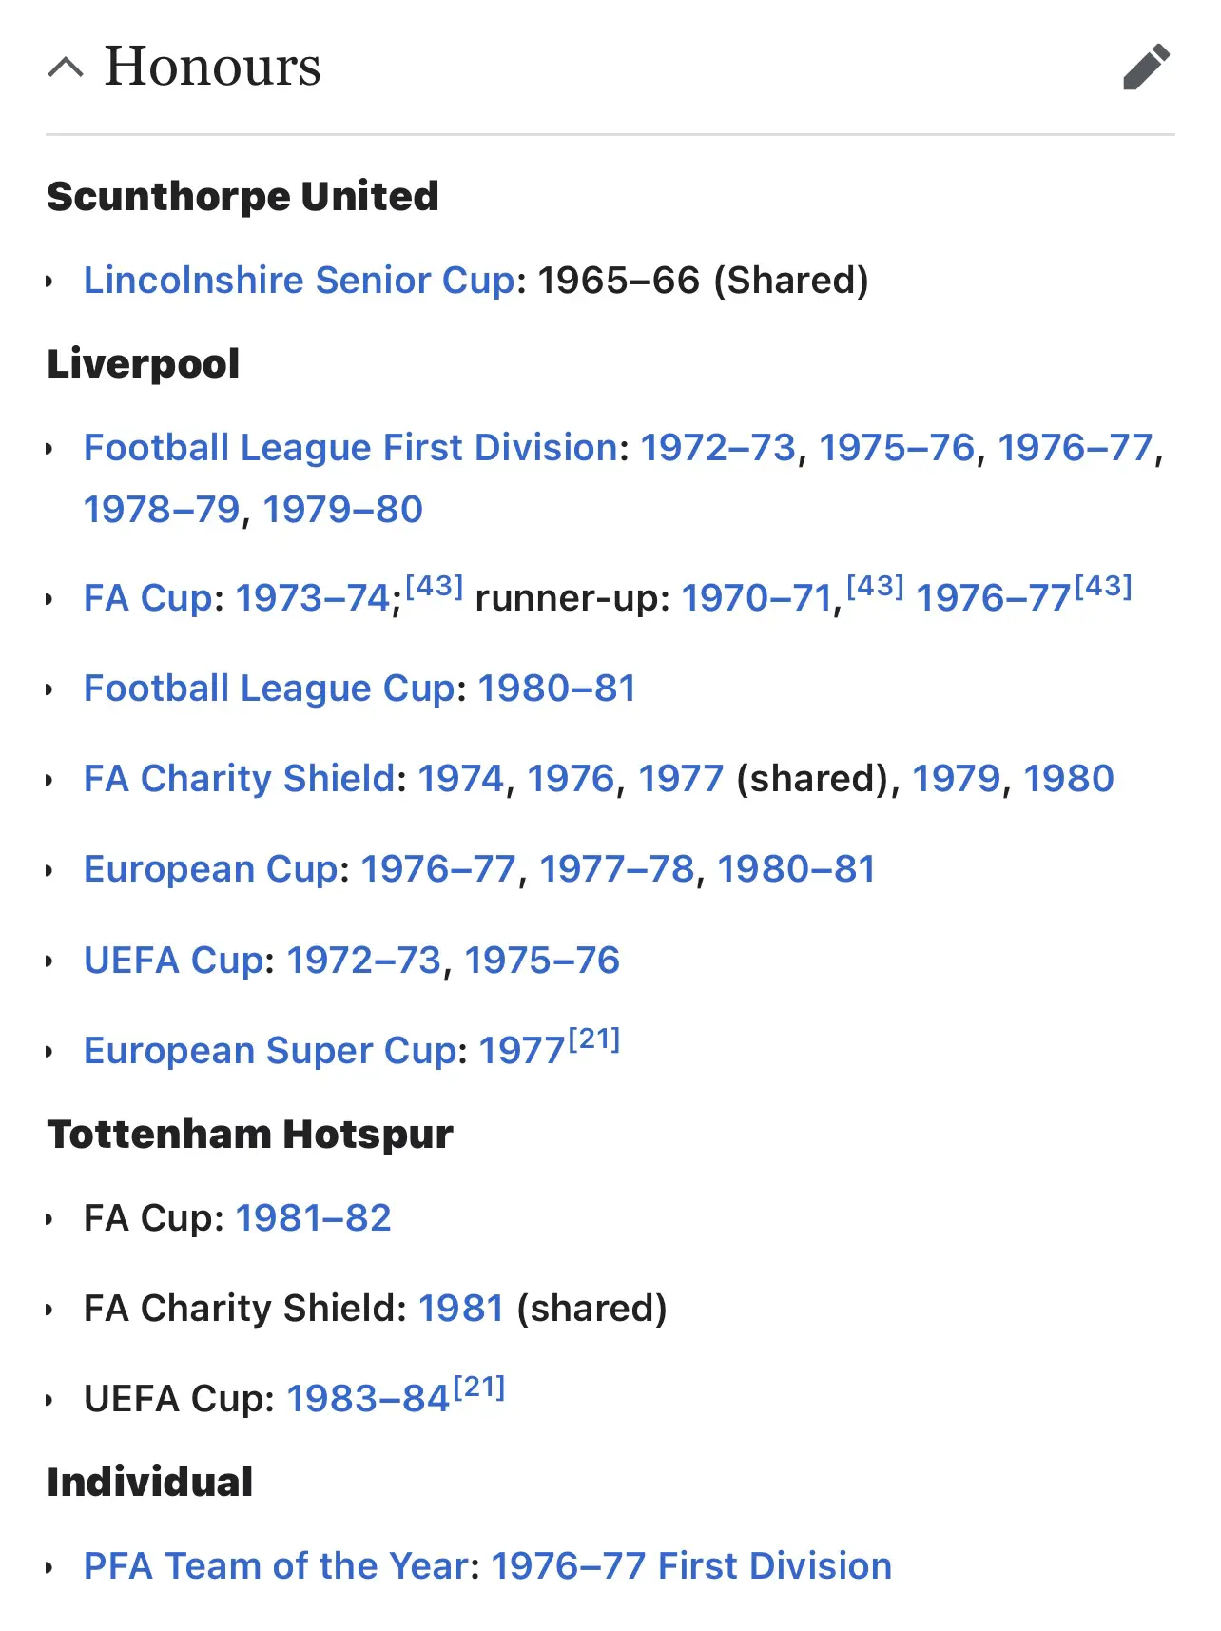Viewport: 1221px width, 1631px height.
Task: Open the FA Charity Shield link
Action: click(x=239, y=779)
